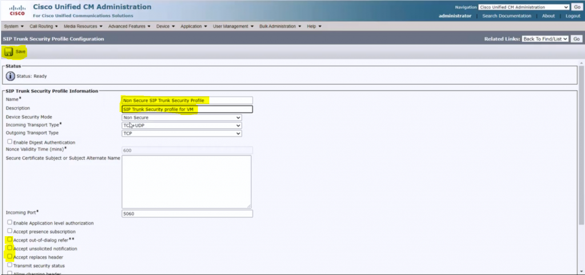Screen dimensions: 585x275
Task: Click the SIP Trunk Security Profile Configuration heading
Action: point(53,39)
